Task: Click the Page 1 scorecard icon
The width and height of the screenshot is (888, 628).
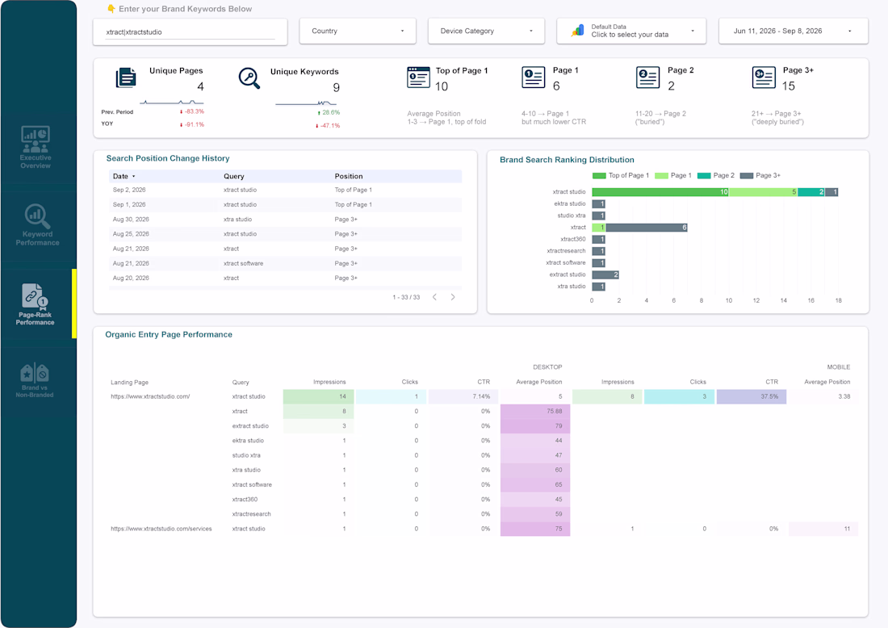Action: (x=533, y=77)
